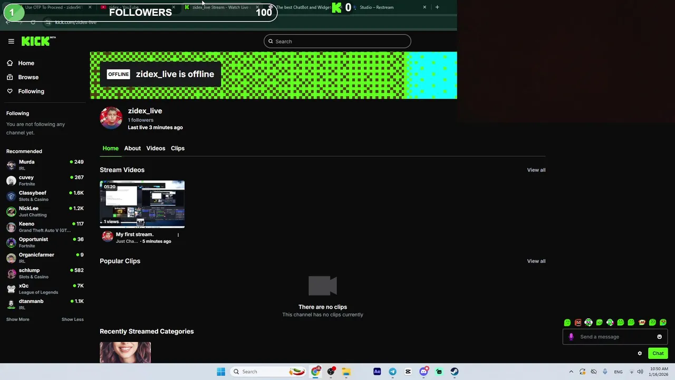Click the taskbar microphone tray icon
675x380 pixels.
(x=605, y=372)
